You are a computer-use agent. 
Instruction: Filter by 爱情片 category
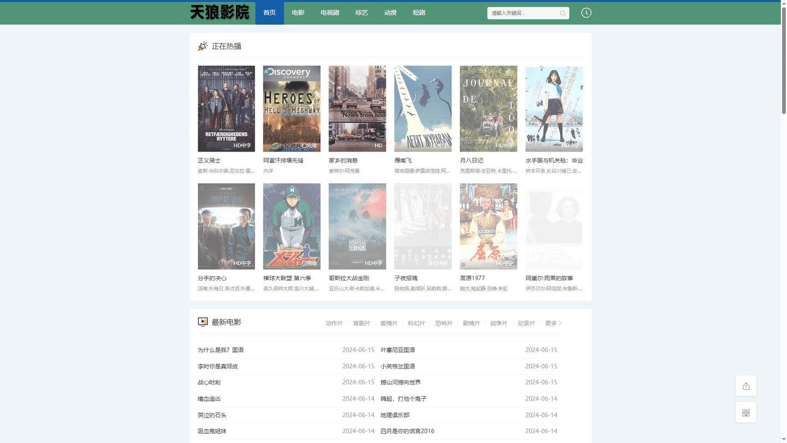pos(389,323)
